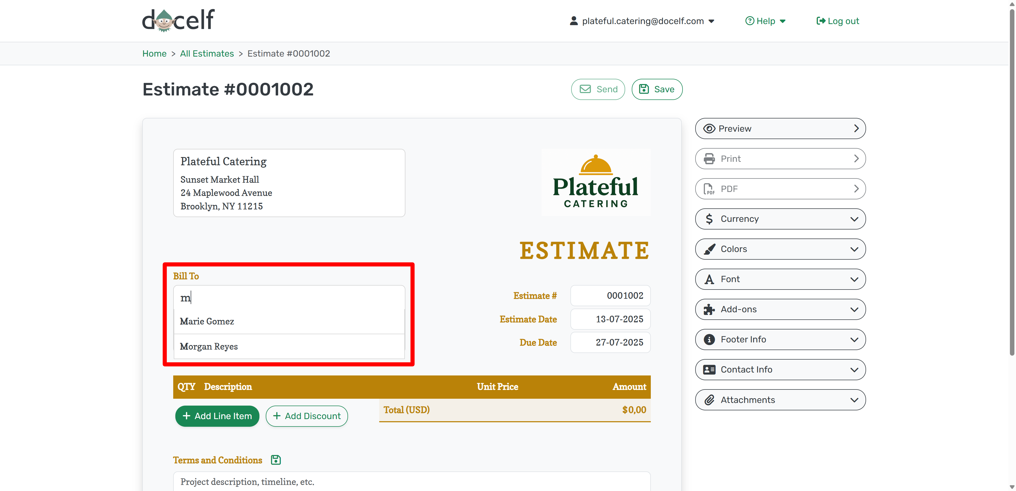Screen dimensions: 1016x491
Task: Open Preview via its right chevron
Action: click(856, 129)
